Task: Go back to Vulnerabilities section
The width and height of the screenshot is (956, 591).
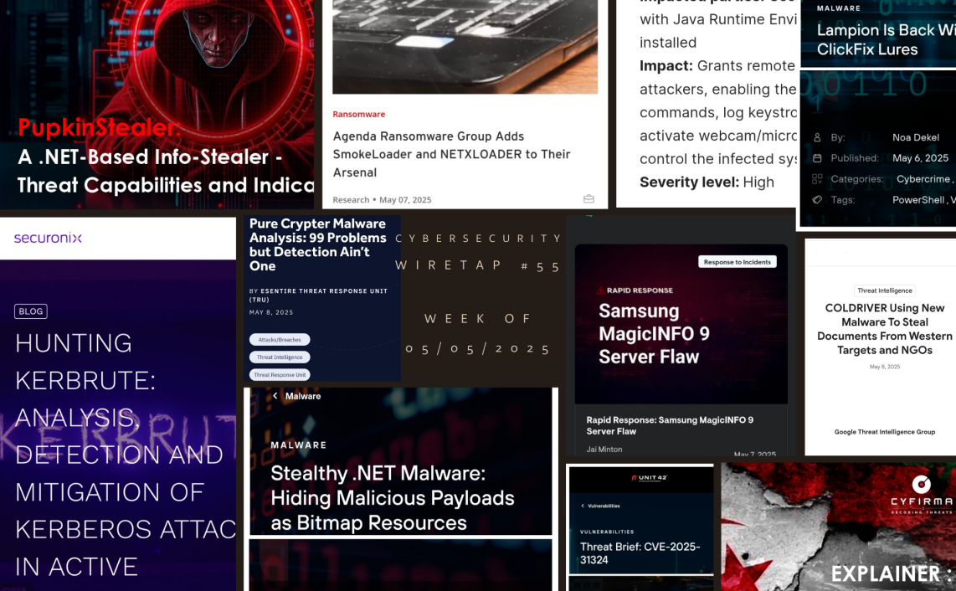Action: click(600, 506)
